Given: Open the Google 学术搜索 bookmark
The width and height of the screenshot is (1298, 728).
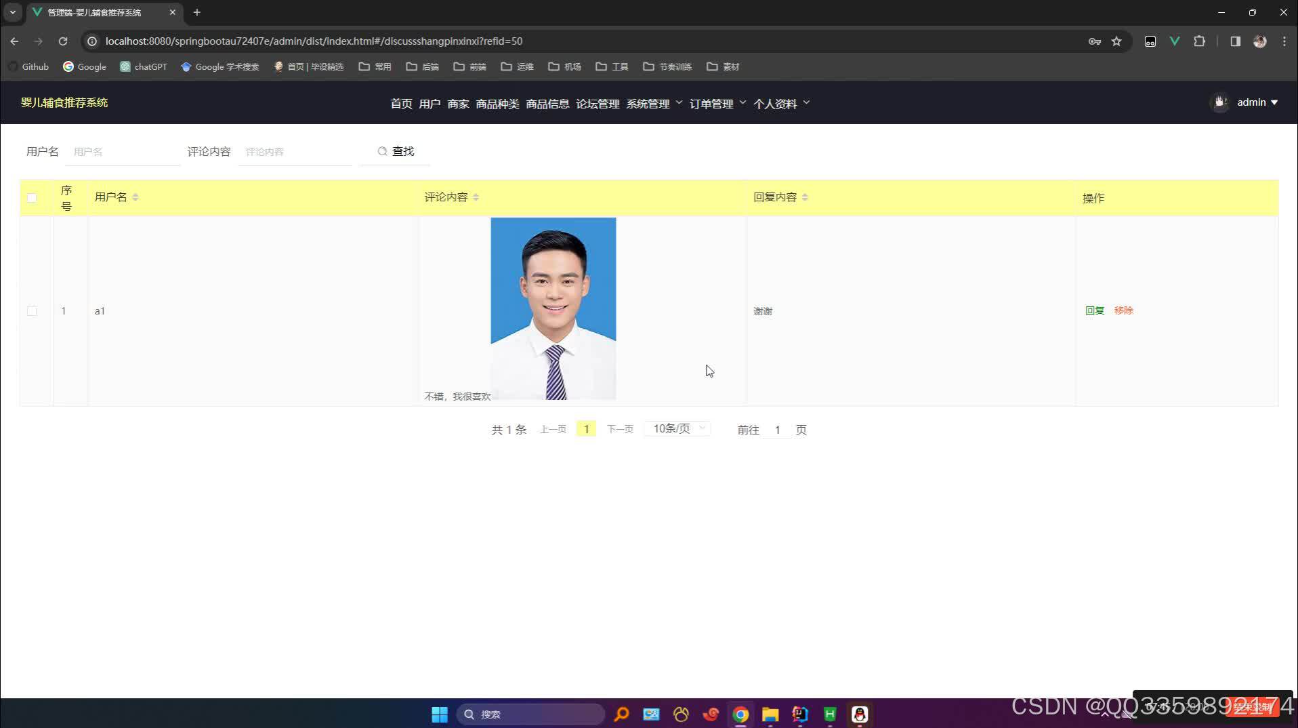Looking at the screenshot, I should [x=220, y=66].
